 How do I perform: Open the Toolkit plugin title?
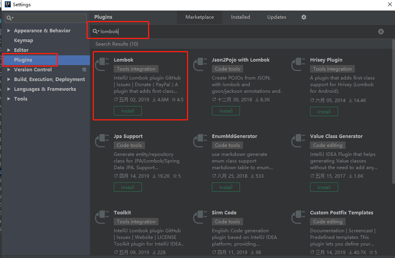[122, 212]
